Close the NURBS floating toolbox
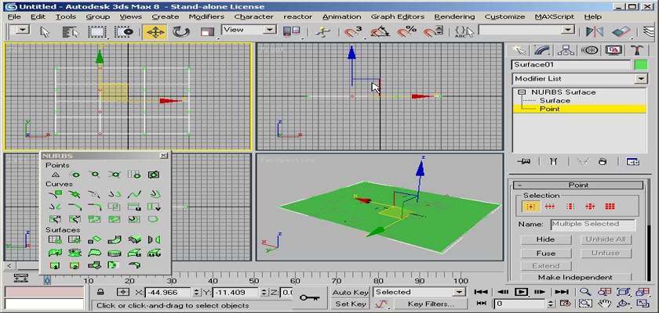 coord(163,156)
